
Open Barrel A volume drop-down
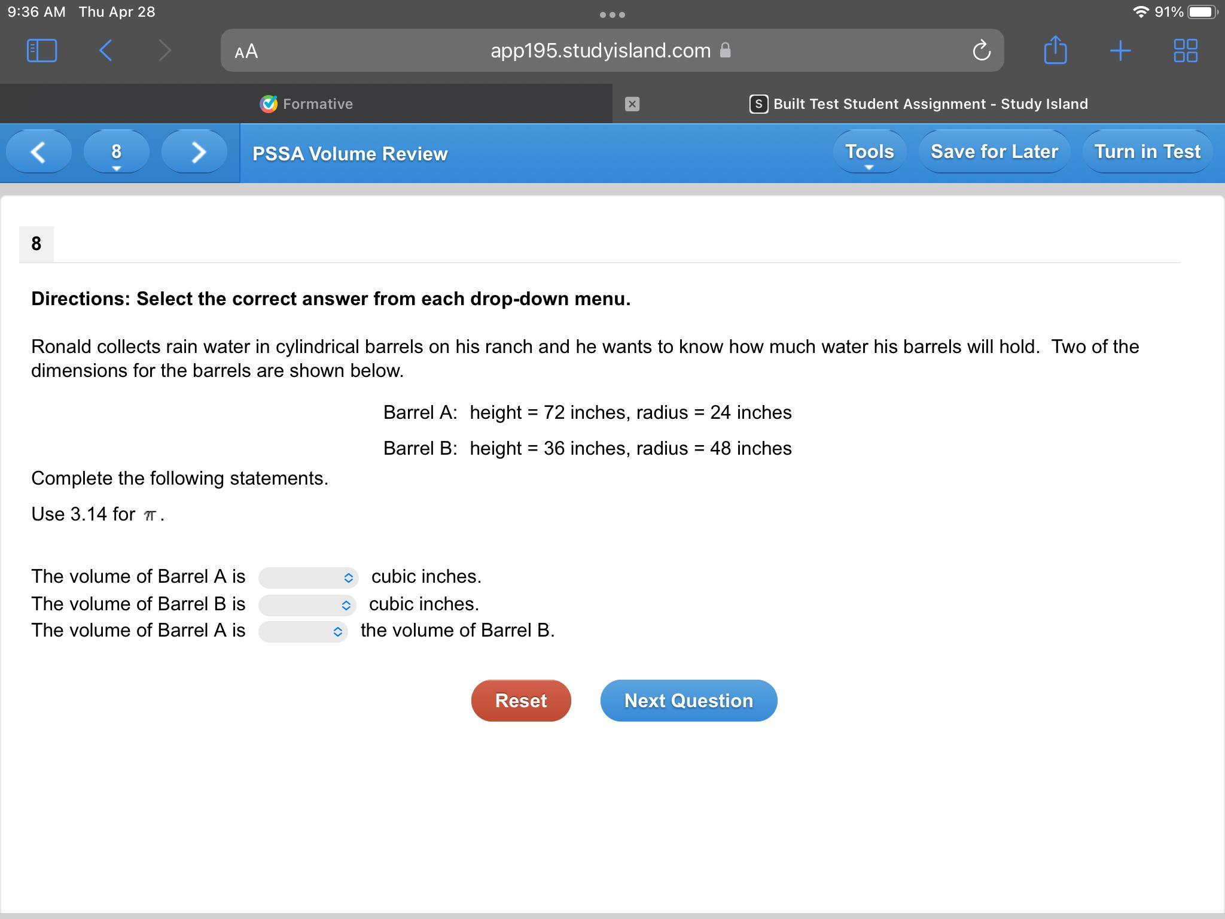click(x=308, y=577)
